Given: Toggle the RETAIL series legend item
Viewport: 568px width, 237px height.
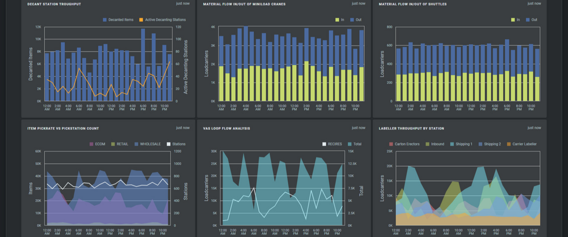Looking at the screenshot, I should coord(119,144).
